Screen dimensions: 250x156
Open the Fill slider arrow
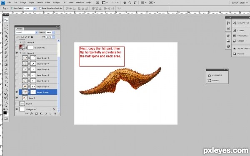tap(53, 37)
